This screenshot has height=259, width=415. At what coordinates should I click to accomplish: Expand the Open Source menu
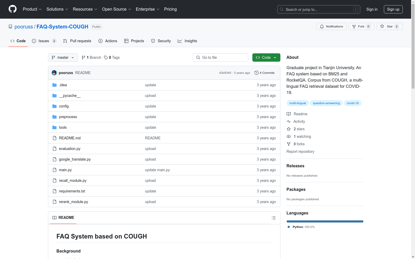point(117,9)
